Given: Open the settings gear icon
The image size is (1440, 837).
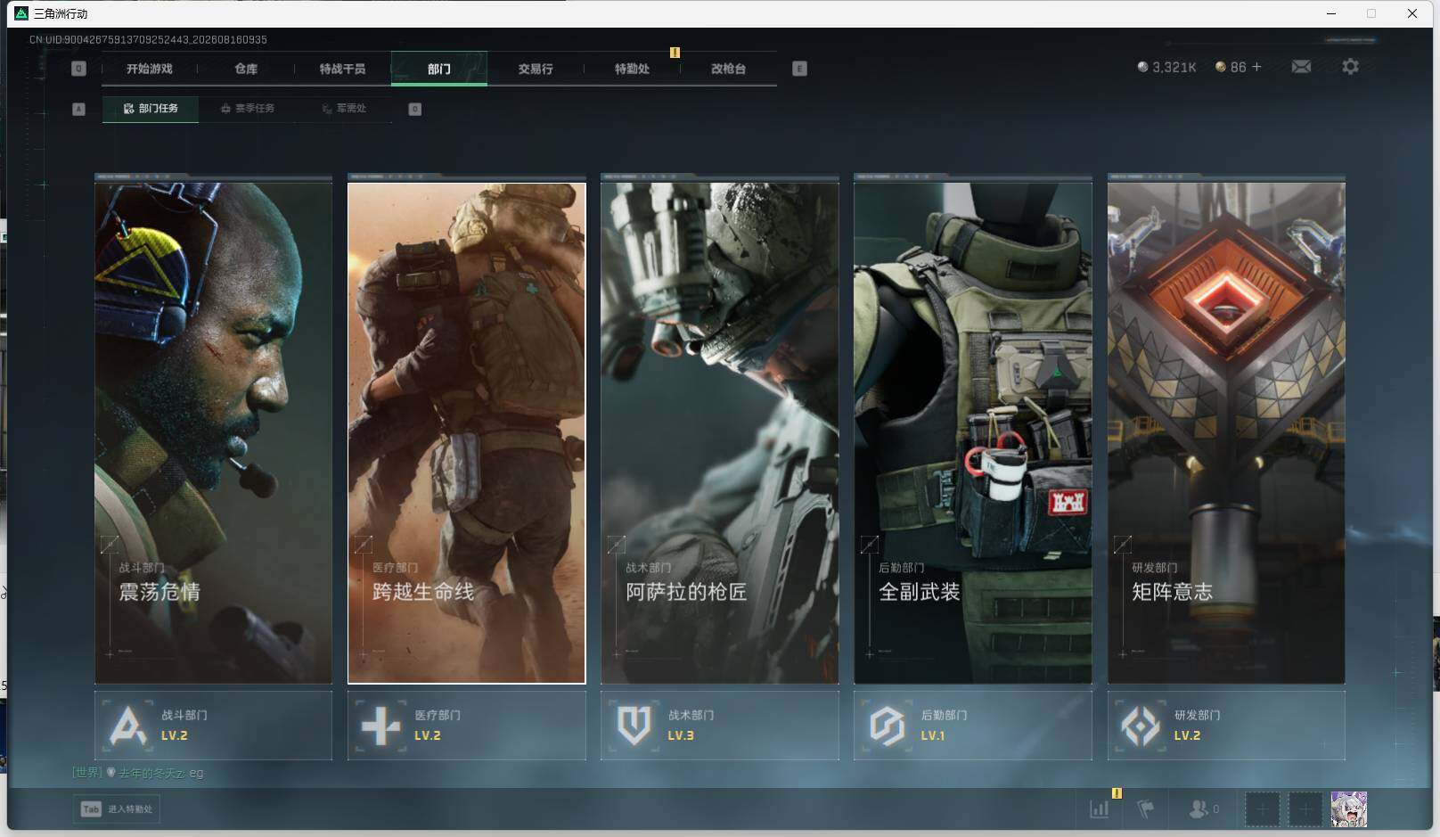Looking at the screenshot, I should pyautogui.click(x=1351, y=67).
